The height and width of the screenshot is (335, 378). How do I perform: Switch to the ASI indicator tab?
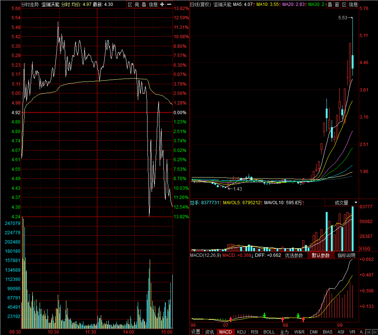341,332
